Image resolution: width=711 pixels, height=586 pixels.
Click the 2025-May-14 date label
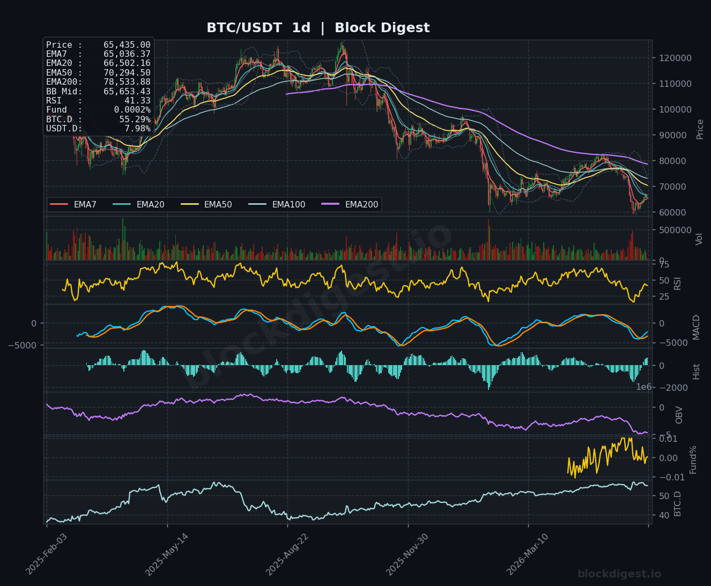tap(167, 554)
